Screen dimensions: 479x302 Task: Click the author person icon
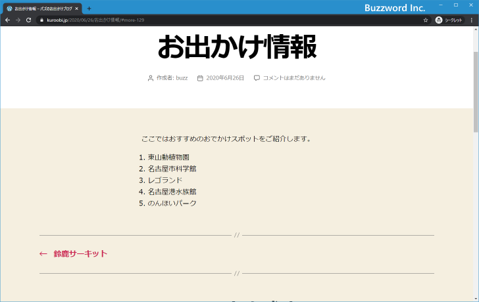(151, 78)
